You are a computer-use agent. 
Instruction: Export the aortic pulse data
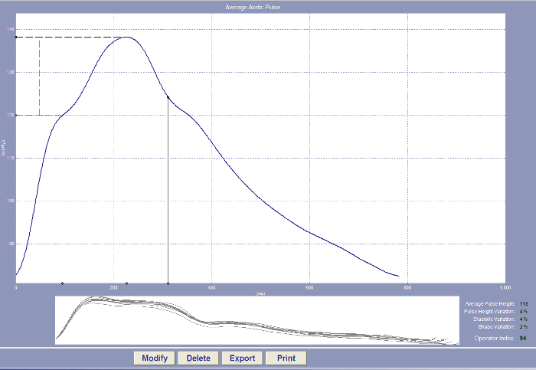point(243,358)
